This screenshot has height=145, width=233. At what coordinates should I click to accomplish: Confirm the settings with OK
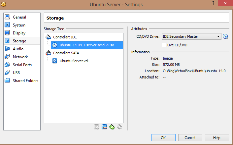point(163,137)
